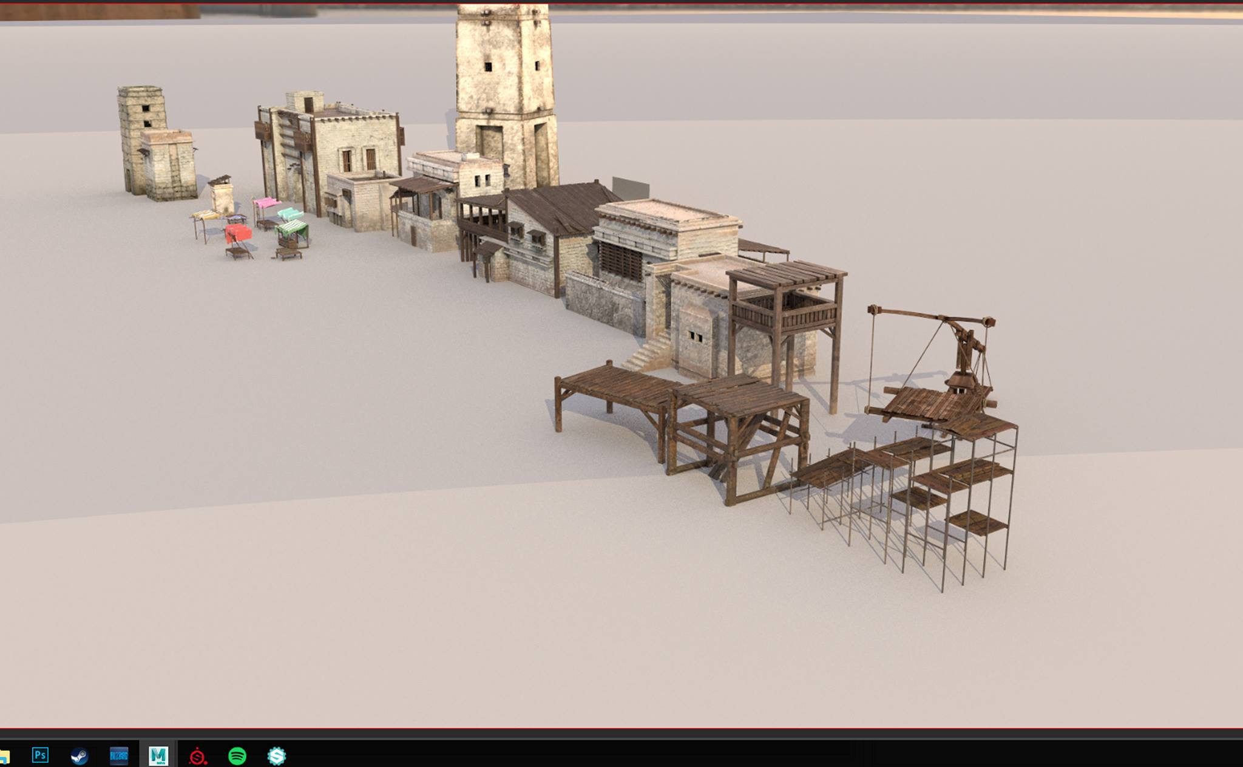Select the pink canopy market stall
This screenshot has width=1243, height=767.
click(266, 202)
